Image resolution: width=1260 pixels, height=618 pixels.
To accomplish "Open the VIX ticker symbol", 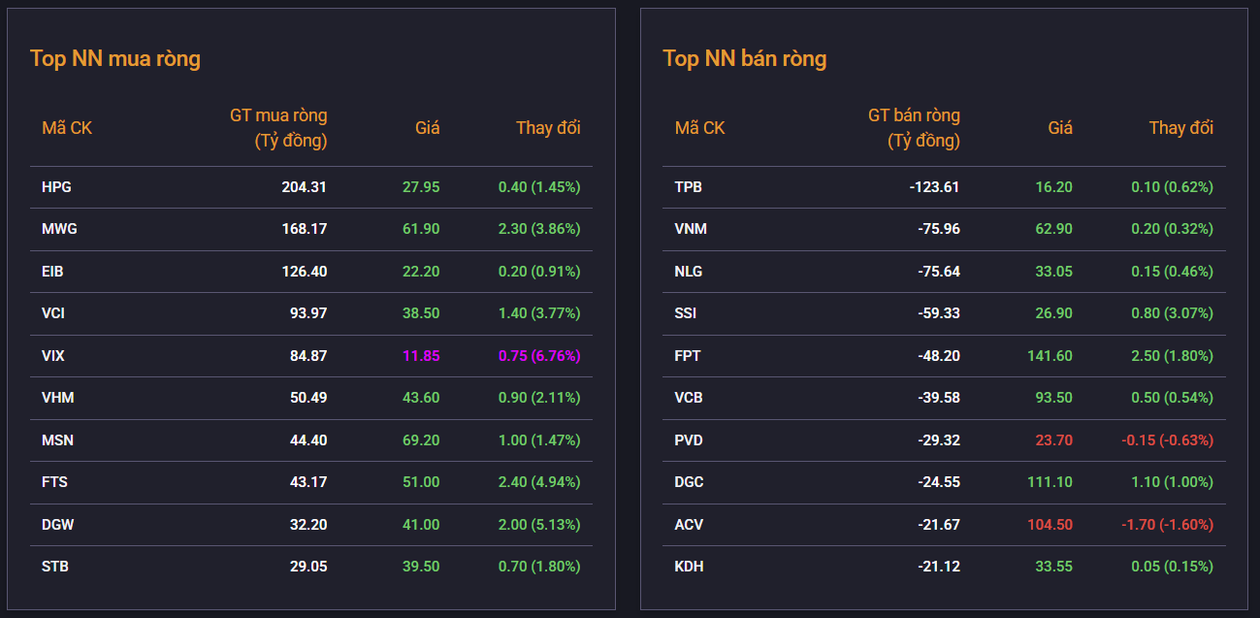I will point(53,356).
